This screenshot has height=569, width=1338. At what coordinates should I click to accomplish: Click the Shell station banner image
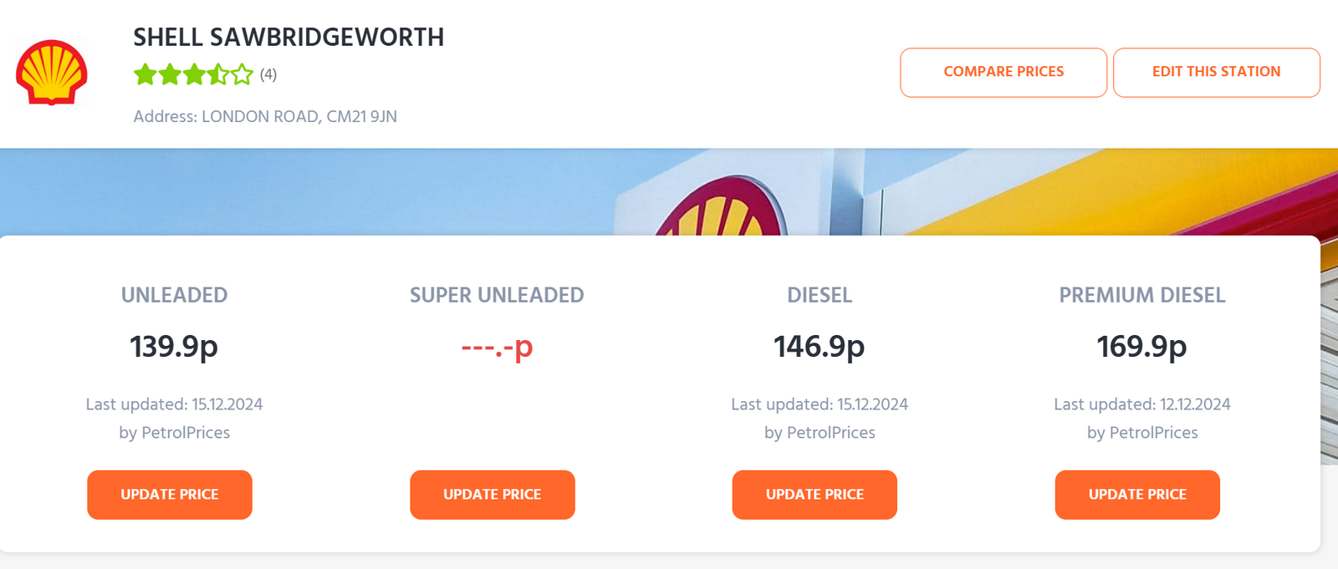coord(669,192)
